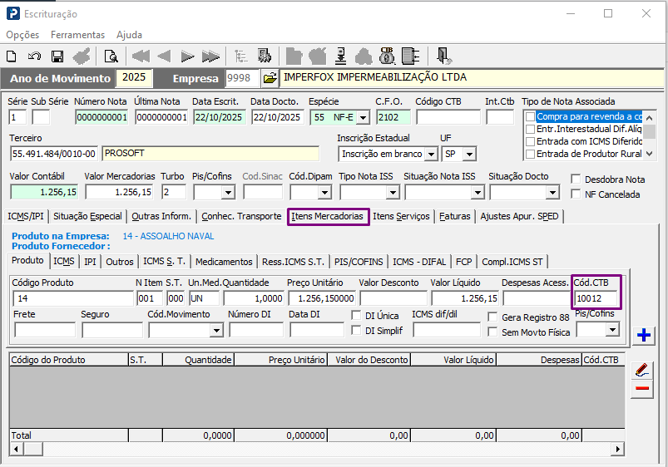Screen dimensions: 668x467
Task: Save the record with the floppy disk icon
Action: pos(57,57)
